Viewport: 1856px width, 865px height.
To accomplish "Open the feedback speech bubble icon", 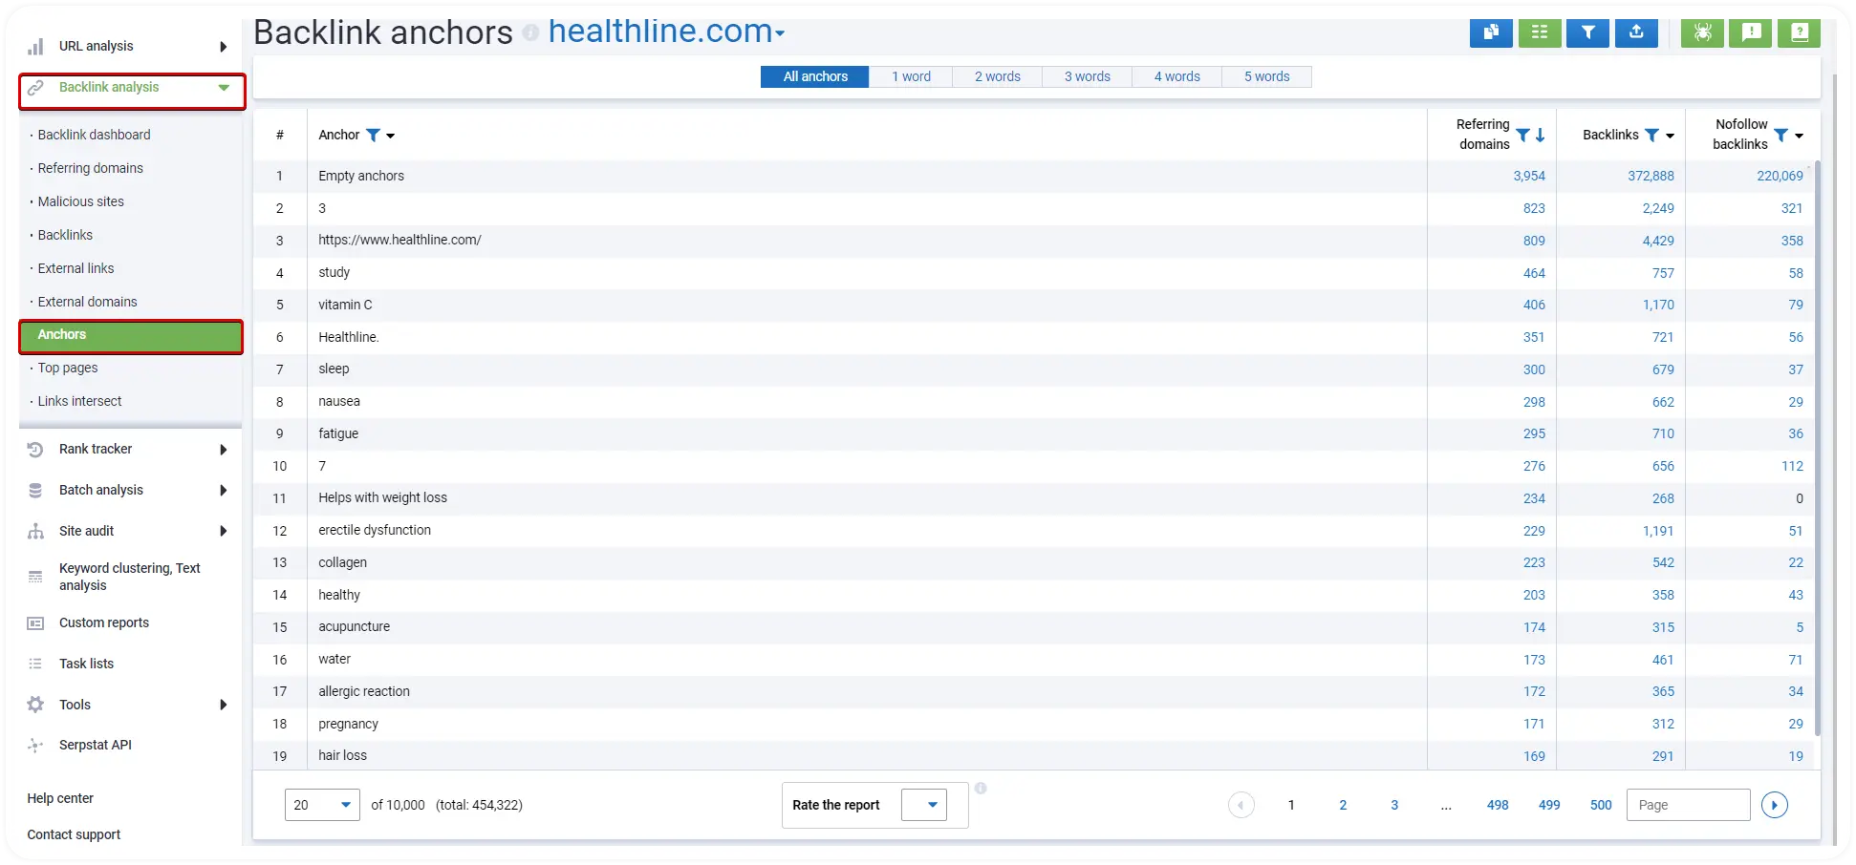I will [1751, 32].
